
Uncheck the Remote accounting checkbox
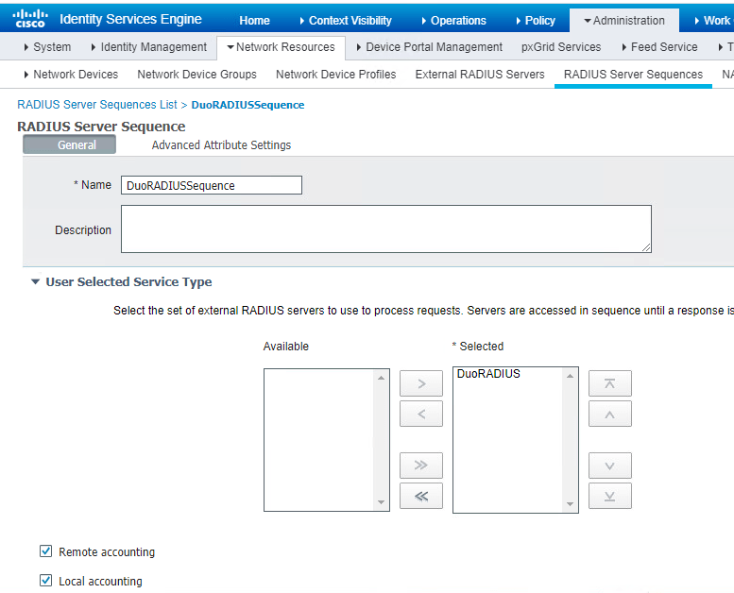[x=46, y=551]
